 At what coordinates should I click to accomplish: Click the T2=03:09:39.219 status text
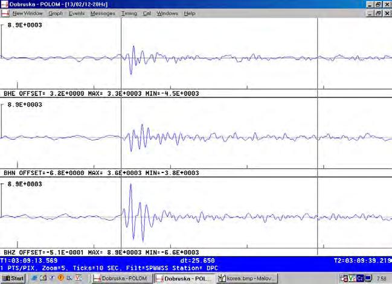(x=363, y=261)
